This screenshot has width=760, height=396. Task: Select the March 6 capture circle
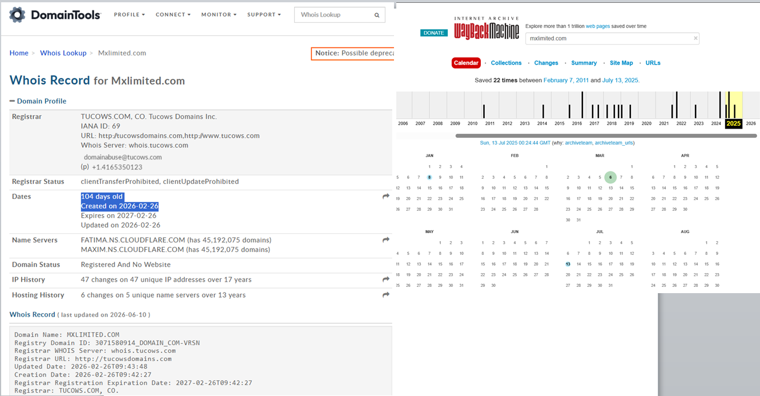point(610,177)
